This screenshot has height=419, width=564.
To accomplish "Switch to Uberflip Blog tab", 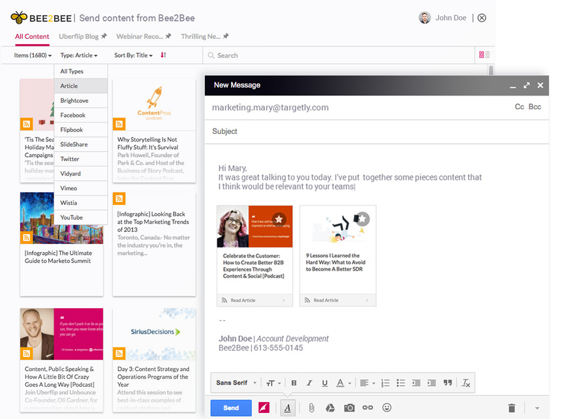I will (83, 36).
